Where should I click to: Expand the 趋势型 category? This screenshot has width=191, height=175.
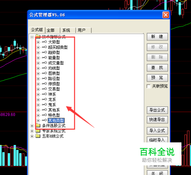[38, 53]
